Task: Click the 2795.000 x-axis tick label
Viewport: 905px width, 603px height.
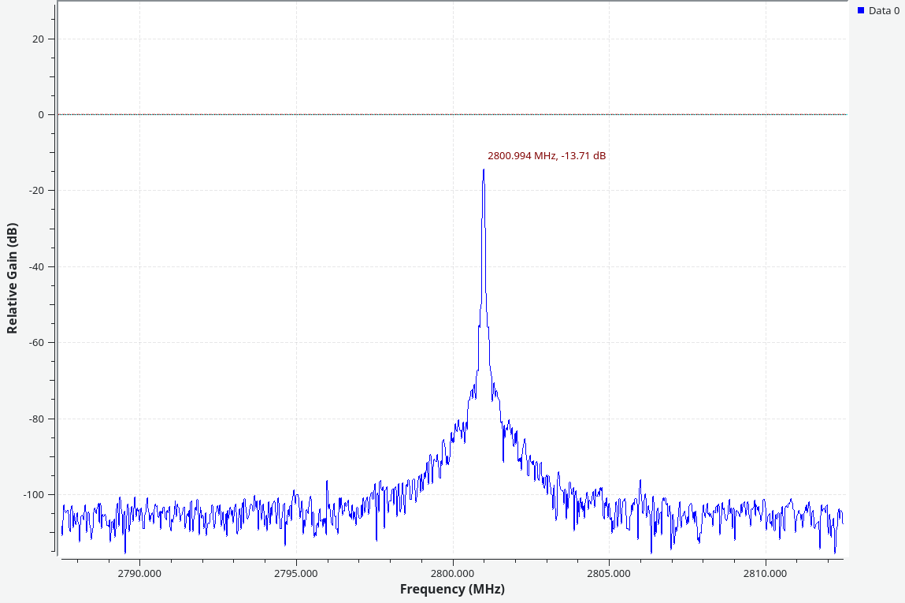Action: 296,572
